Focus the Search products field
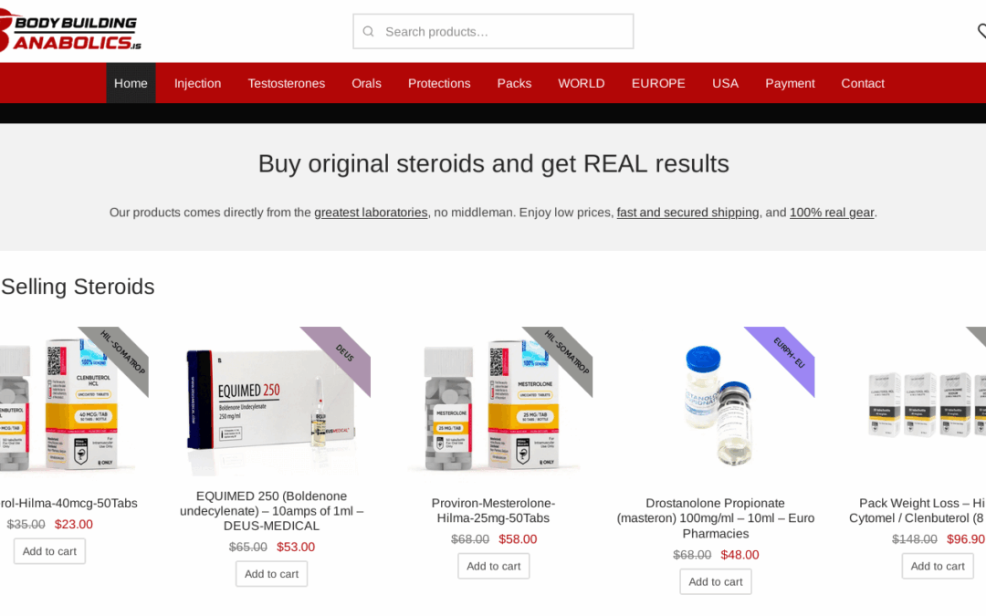986x616 pixels. (x=493, y=31)
